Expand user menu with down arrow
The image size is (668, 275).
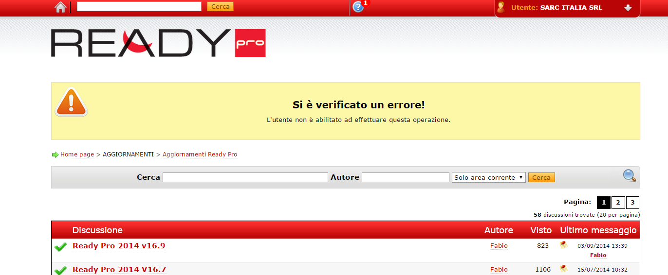click(628, 8)
